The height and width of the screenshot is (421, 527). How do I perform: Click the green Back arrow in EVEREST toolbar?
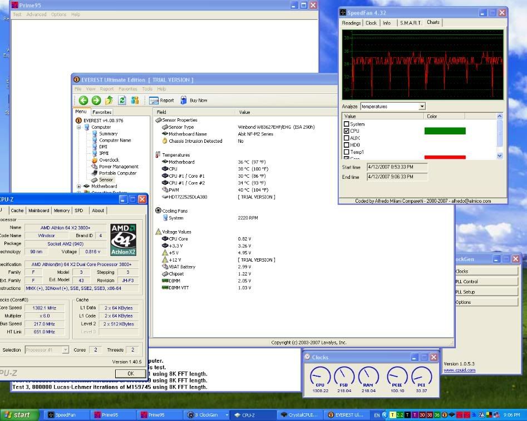tap(83, 101)
